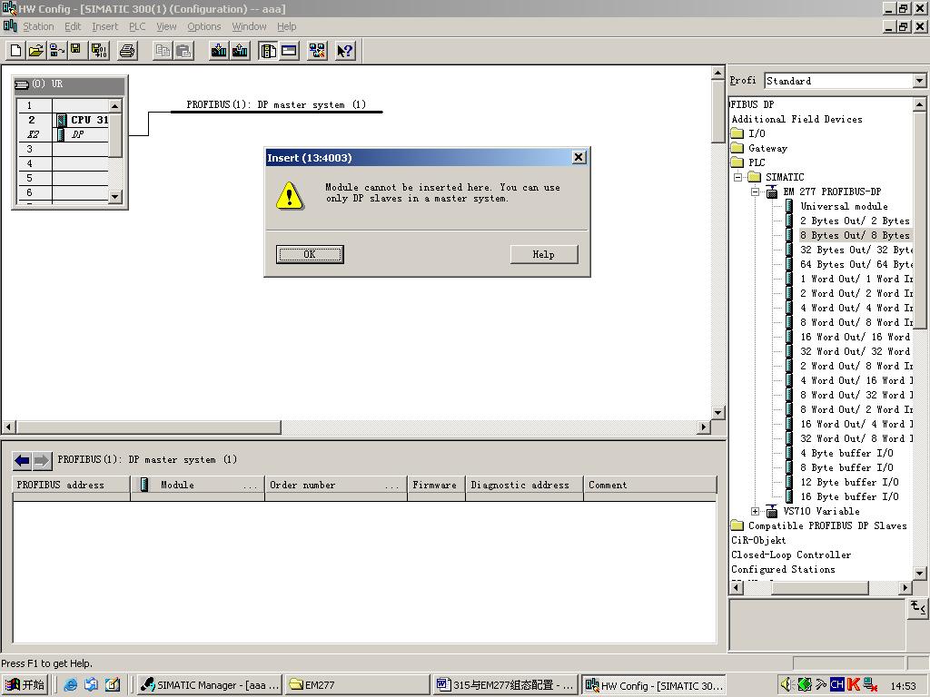Click the Save and Compile icon

pyautogui.click(x=99, y=51)
